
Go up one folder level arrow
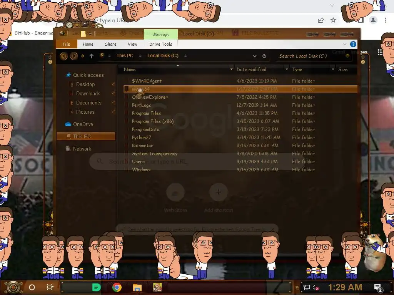pyautogui.click(x=92, y=56)
